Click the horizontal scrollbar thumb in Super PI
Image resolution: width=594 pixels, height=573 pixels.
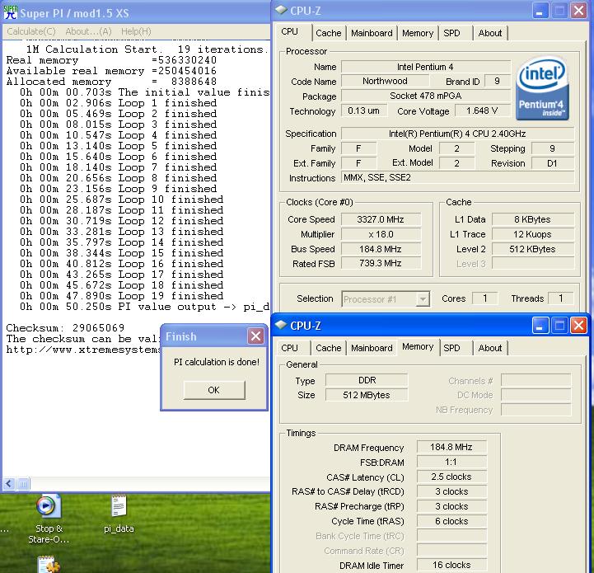(x=23, y=483)
